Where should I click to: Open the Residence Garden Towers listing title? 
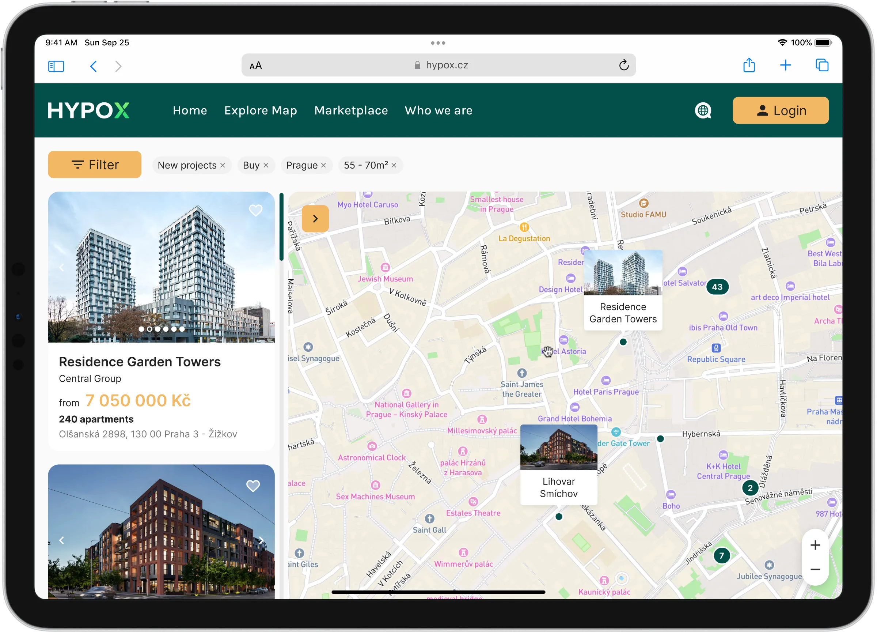coord(140,362)
